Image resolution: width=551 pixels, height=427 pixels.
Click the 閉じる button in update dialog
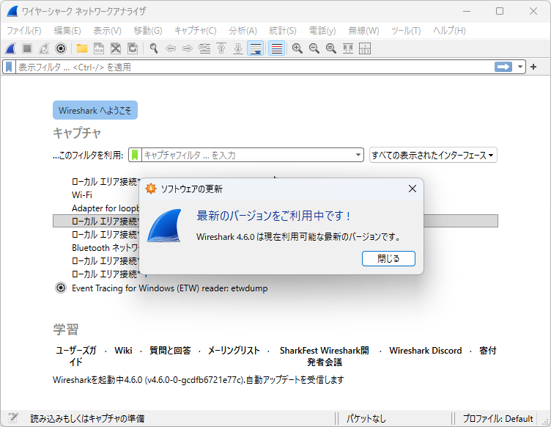pyautogui.click(x=388, y=258)
